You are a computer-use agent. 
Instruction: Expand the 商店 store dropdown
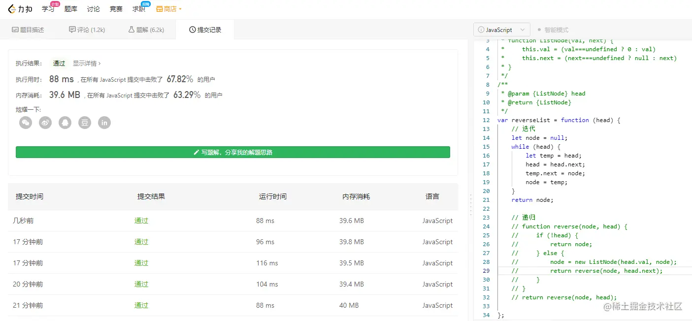point(169,9)
